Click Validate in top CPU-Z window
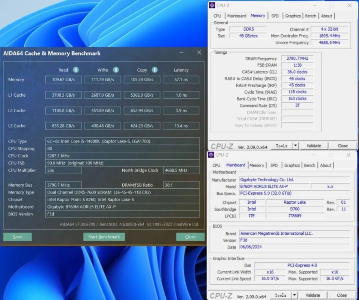The image size is (359, 300). pos(314,146)
